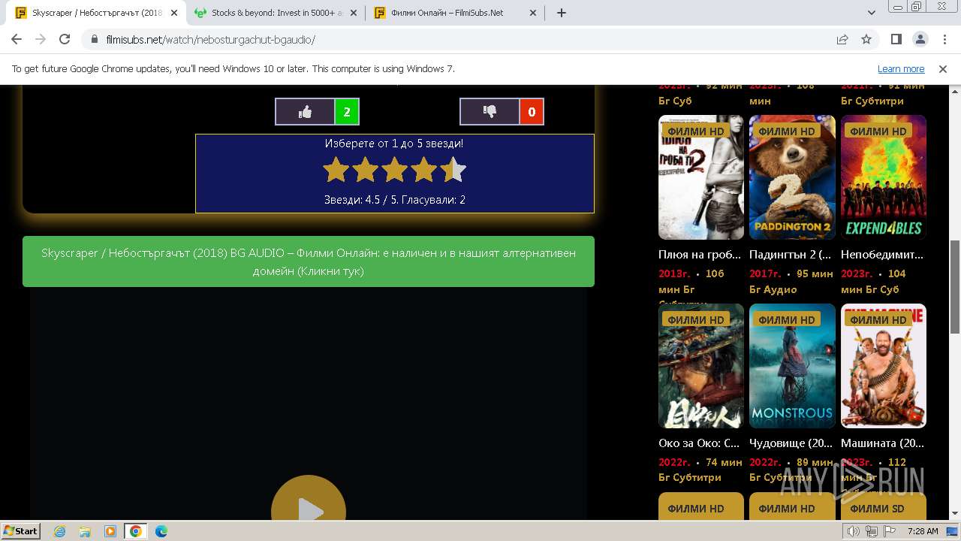
Task: Go back to the previous page
Action: (x=17, y=39)
